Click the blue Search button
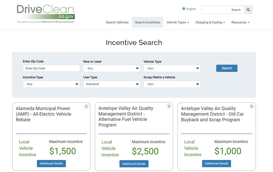This screenshot has height=172, width=273. pyautogui.click(x=227, y=68)
